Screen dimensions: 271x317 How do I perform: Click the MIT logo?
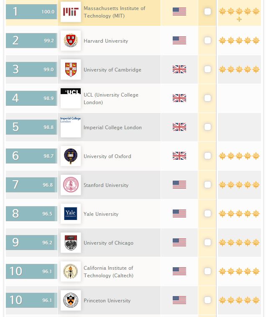click(x=71, y=12)
